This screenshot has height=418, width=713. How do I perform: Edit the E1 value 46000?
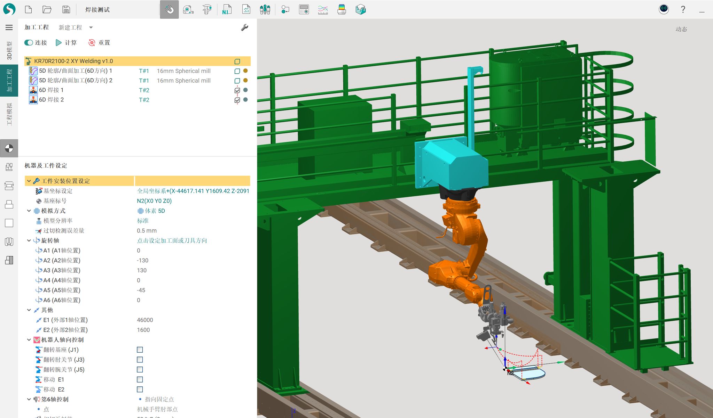145,320
